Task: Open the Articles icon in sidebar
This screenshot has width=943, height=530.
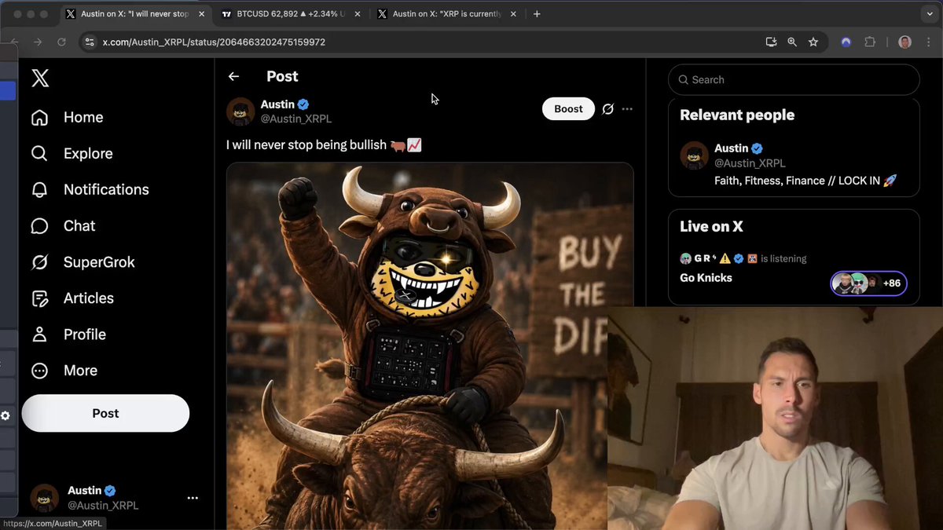Action: click(x=39, y=298)
